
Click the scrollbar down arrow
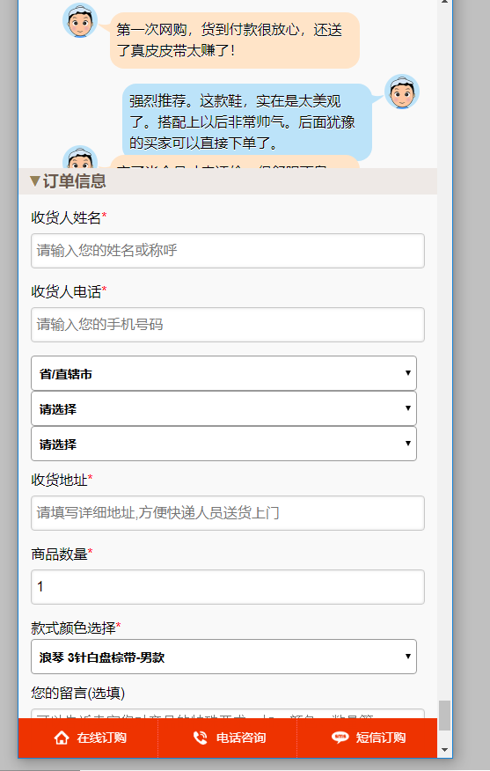444,750
